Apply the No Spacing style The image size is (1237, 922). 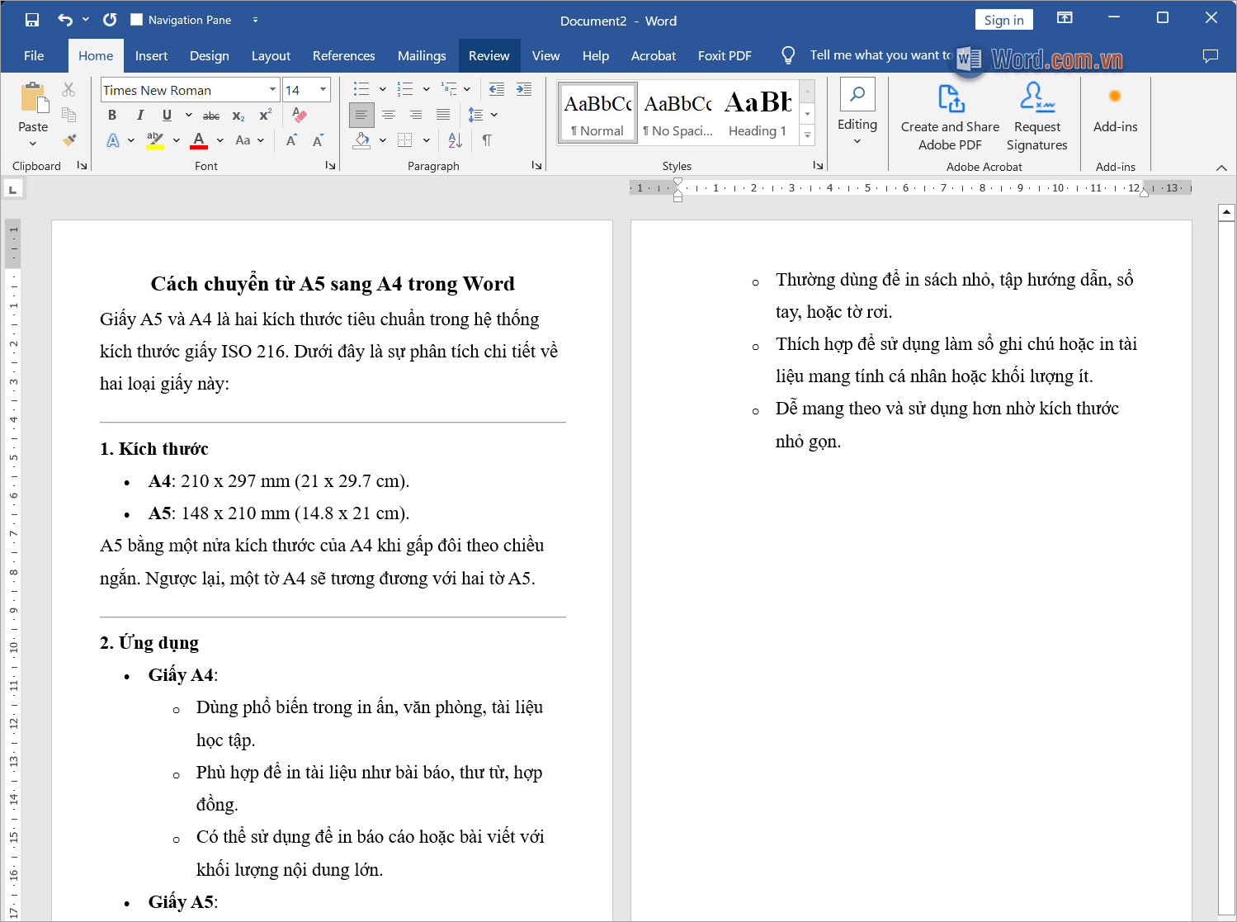coord(678,112)
